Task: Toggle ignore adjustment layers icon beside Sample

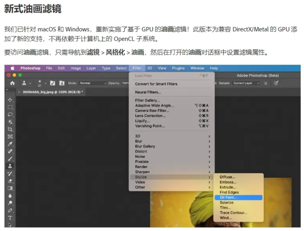Action: [265, 83]
